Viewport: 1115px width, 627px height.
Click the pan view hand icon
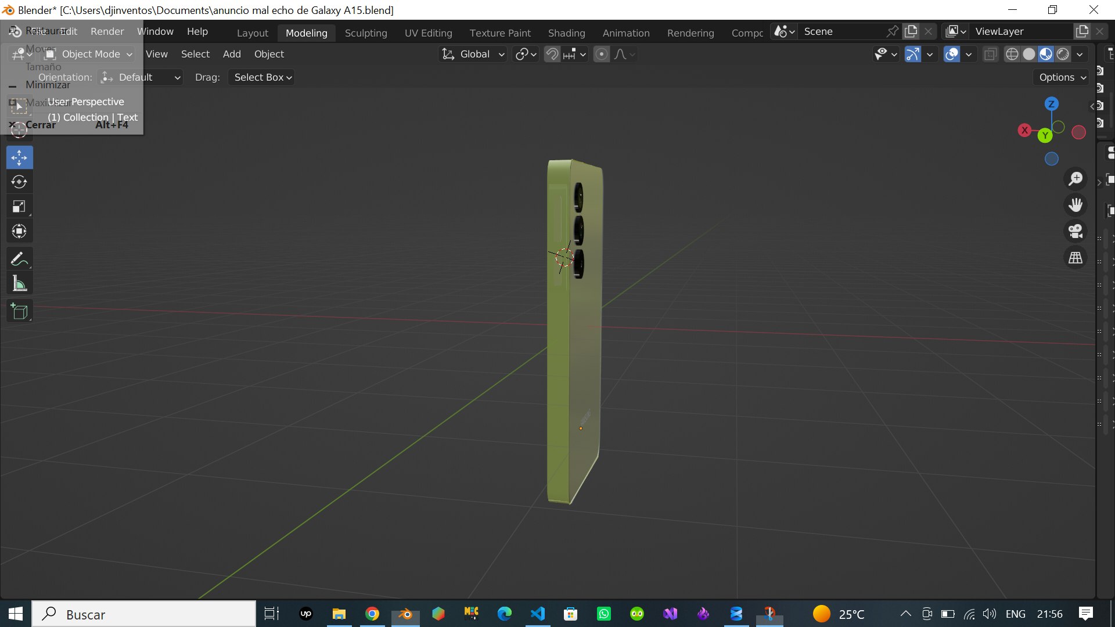tap(1076, 205)
